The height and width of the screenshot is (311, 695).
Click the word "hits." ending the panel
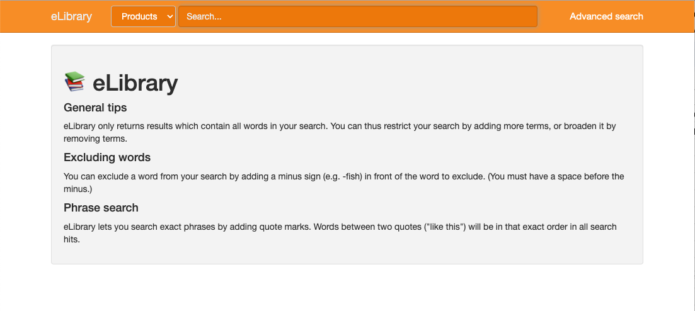tap(72, 239)
